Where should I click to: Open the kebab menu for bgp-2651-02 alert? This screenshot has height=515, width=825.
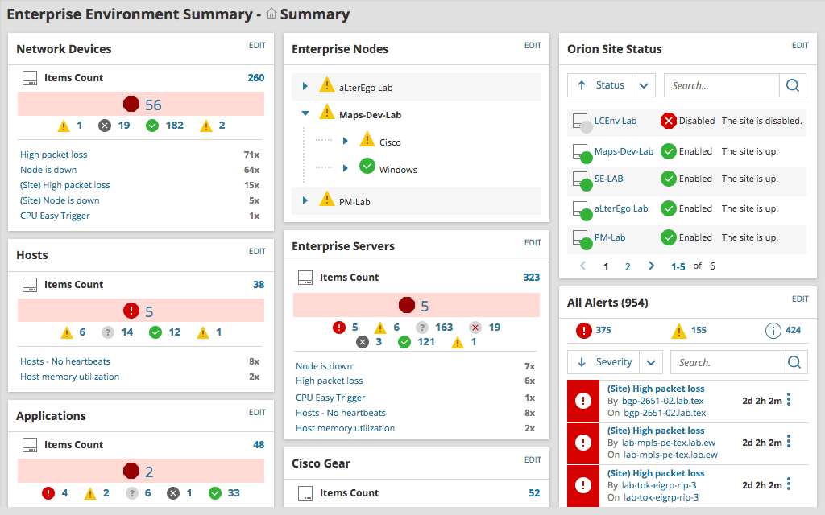click(x=789, y=399)
